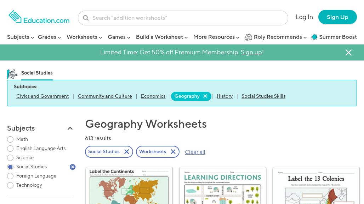The width and height of the screenshot is (364, 204).
Task: Select the History subtopic
Action: point(224,96)
